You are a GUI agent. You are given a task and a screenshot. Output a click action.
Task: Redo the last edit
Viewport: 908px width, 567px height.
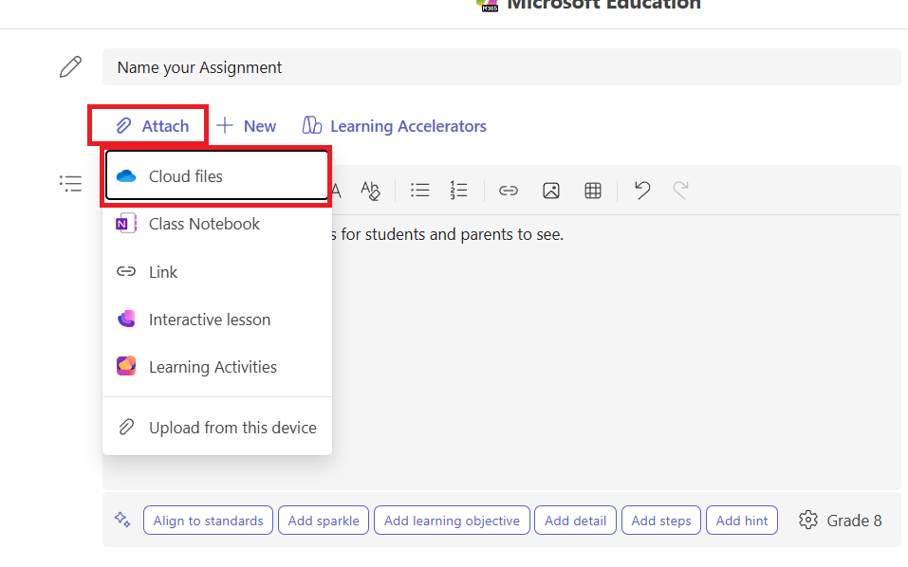click(680, 190)
